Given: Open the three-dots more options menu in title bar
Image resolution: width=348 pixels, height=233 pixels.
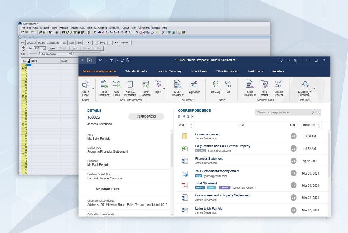Looking at the screenshot, I should click(288, 60).
